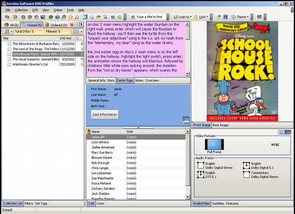295x214 pixels.
Task: Click the open layout folder icon
Action: point(219,17)
